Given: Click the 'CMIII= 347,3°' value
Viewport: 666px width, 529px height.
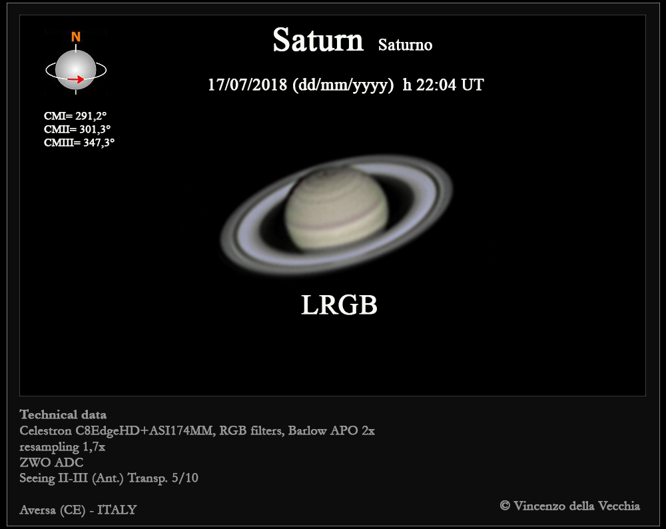Looking at the screenshot, I should 79,143.
